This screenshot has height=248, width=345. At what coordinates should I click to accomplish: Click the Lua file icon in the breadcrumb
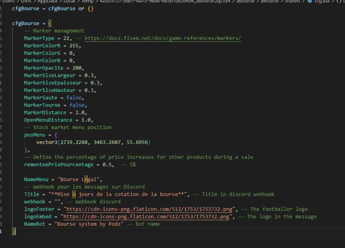[310, 1]
